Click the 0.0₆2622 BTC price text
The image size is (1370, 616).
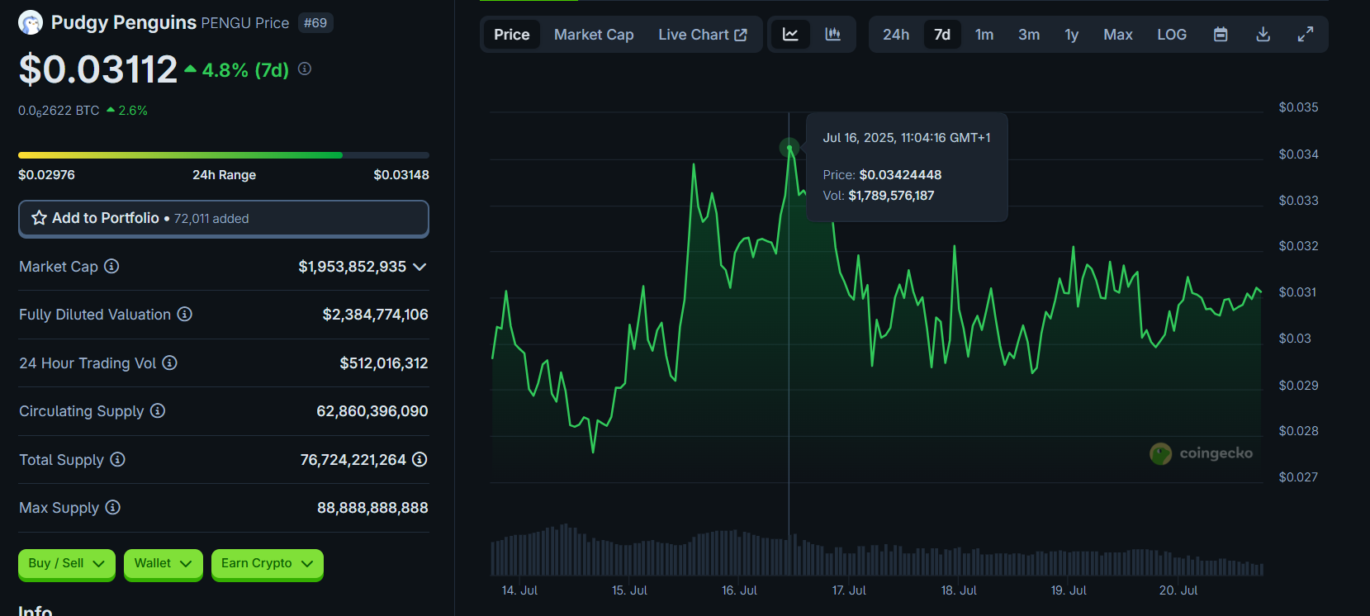point(59,111)
